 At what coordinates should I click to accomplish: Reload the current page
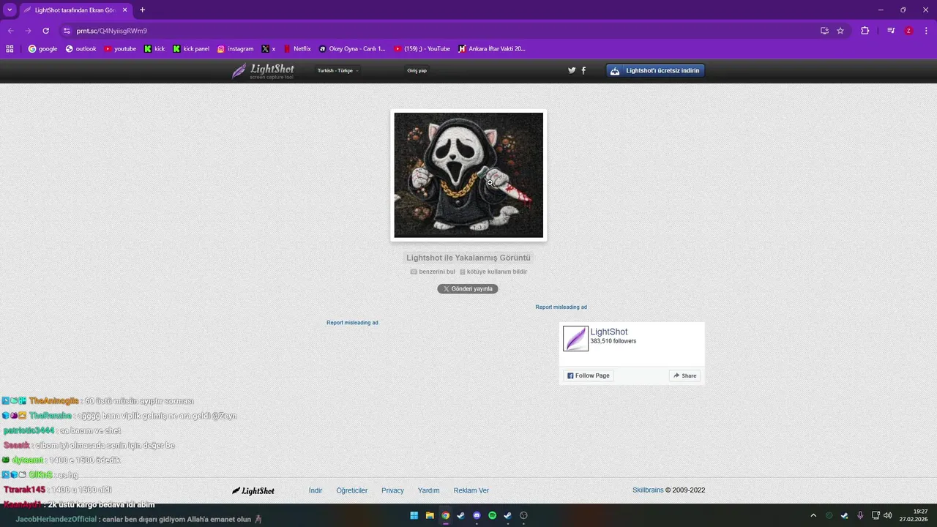45,31
